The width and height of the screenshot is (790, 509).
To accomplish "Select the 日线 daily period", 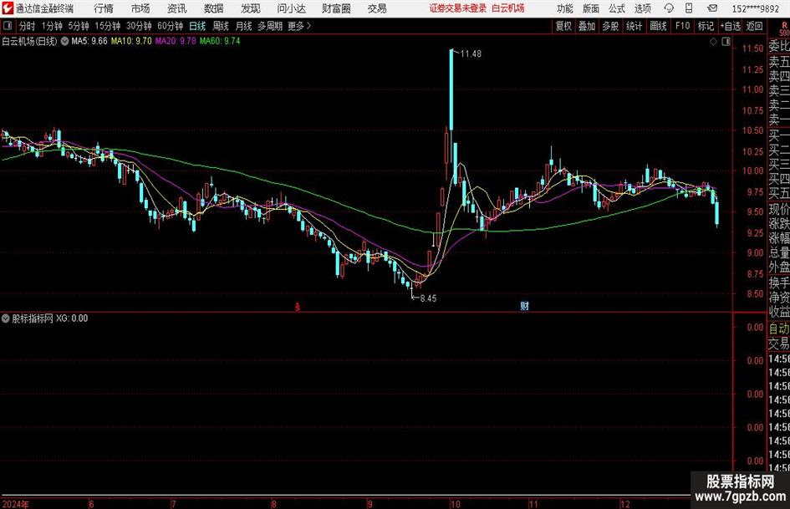I will tap(197, 26).
